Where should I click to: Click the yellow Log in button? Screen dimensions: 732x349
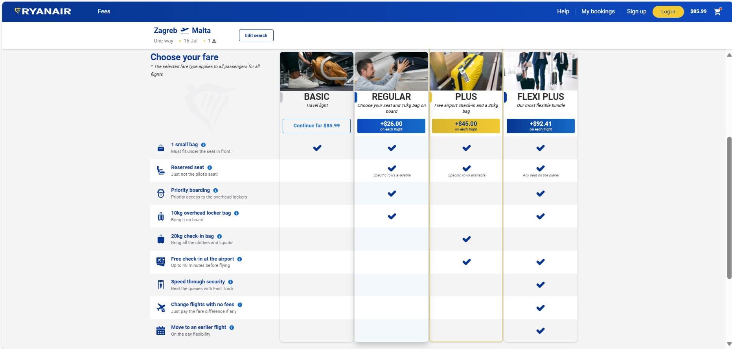pyautogui.click(x=668, y=12)
